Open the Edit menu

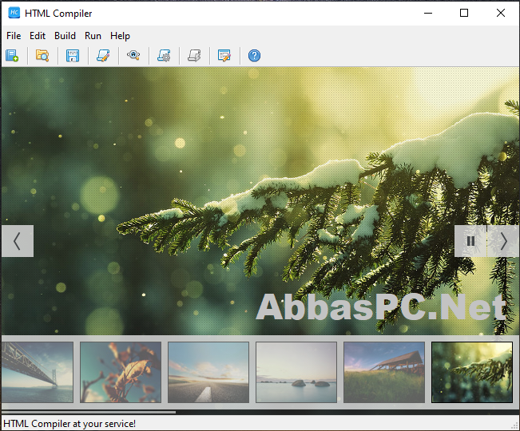pos(38,36)
